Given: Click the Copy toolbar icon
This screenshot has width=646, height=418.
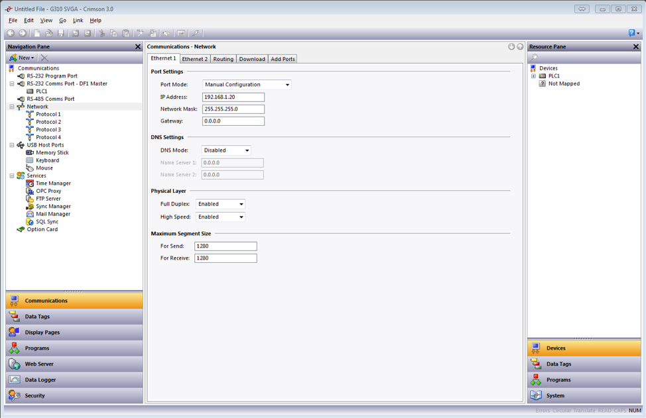Looking at the screenshot, I should [x=113, y=33].
